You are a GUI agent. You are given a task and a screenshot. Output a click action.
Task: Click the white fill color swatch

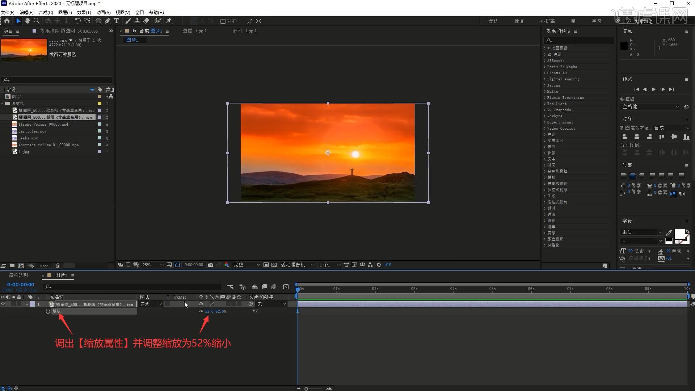coord(679,234)
